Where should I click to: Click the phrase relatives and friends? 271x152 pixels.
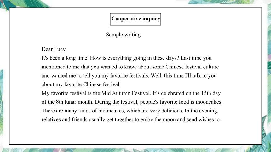(65, 120)
